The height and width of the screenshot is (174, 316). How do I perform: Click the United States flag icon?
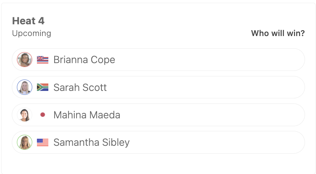[x=42, y=142]
